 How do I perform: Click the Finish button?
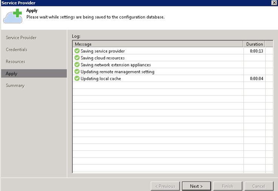click(x=228, y=186)
